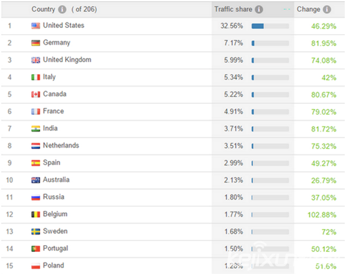Click the Canada flag icon
The image size is (346, 275).
tap(36, 95)
